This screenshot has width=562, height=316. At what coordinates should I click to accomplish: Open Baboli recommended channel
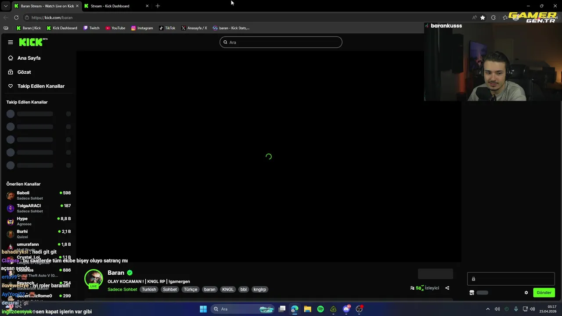(39, 195)
